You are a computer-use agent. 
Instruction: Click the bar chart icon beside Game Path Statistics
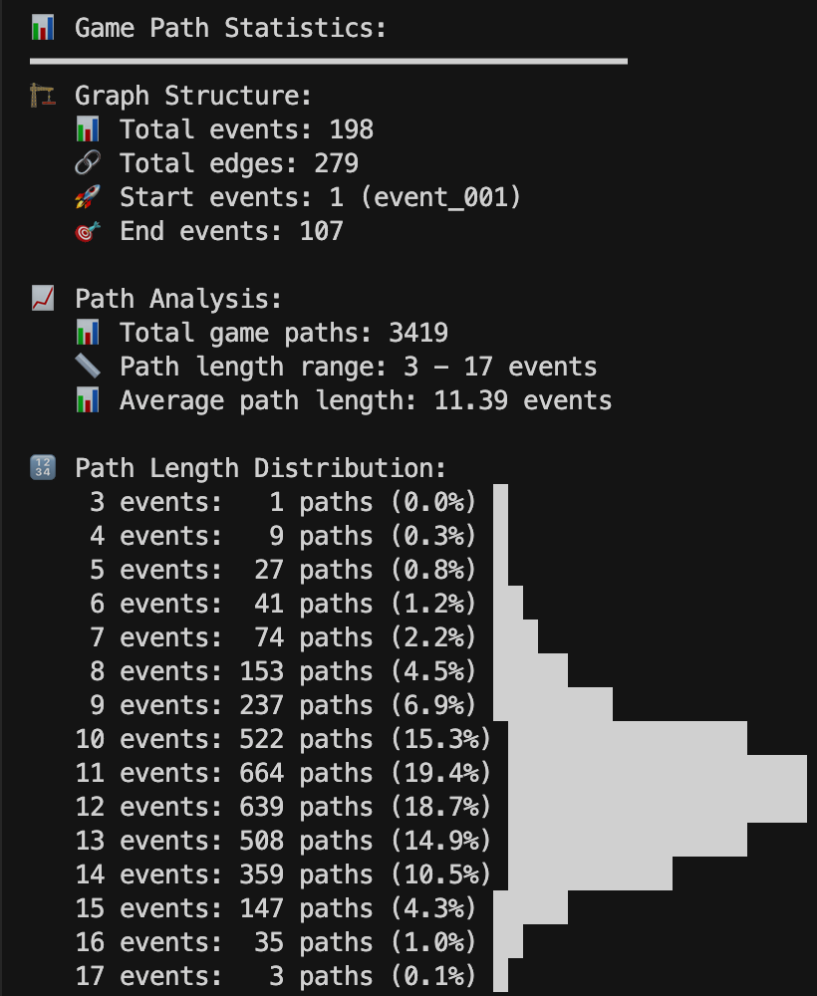42,27
